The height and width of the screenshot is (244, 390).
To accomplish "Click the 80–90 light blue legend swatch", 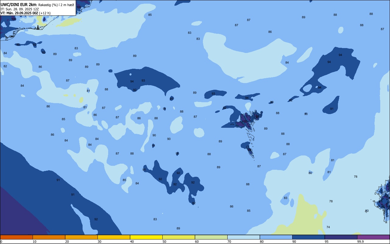I will 276,237.
